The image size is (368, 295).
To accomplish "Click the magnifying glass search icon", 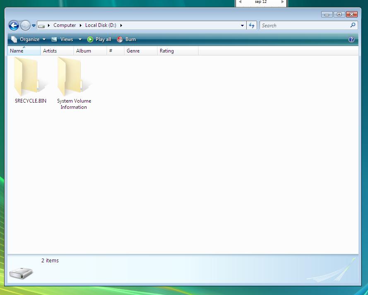I will (x=353, y=25).
